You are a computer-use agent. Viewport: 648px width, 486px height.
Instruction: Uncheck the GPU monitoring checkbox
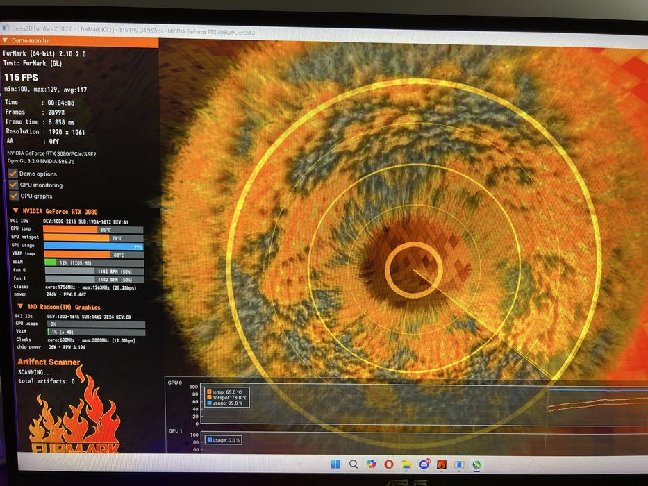click(x=14, y=184)
